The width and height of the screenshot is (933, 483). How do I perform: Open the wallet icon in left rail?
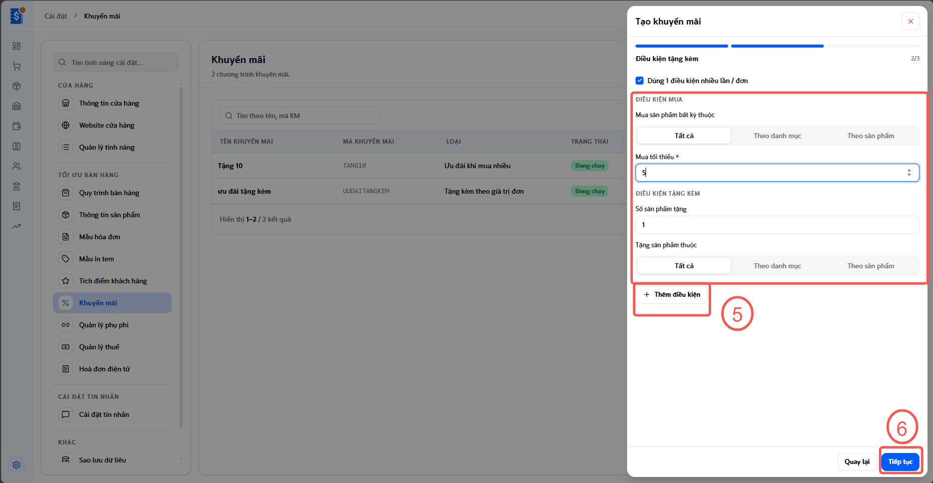[17, 126]
